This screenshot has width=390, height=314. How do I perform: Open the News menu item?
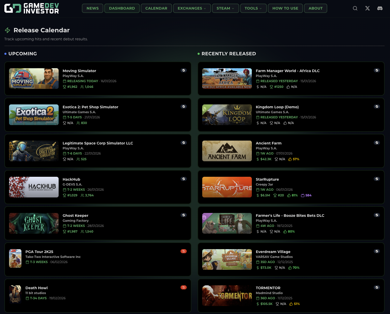click(92, 8)
